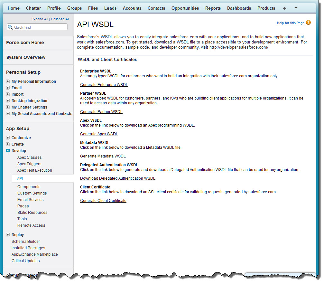Viewport: 324px width, 286px height.
Task: Expand the Customize arrow icon
Action: (8, 138)
